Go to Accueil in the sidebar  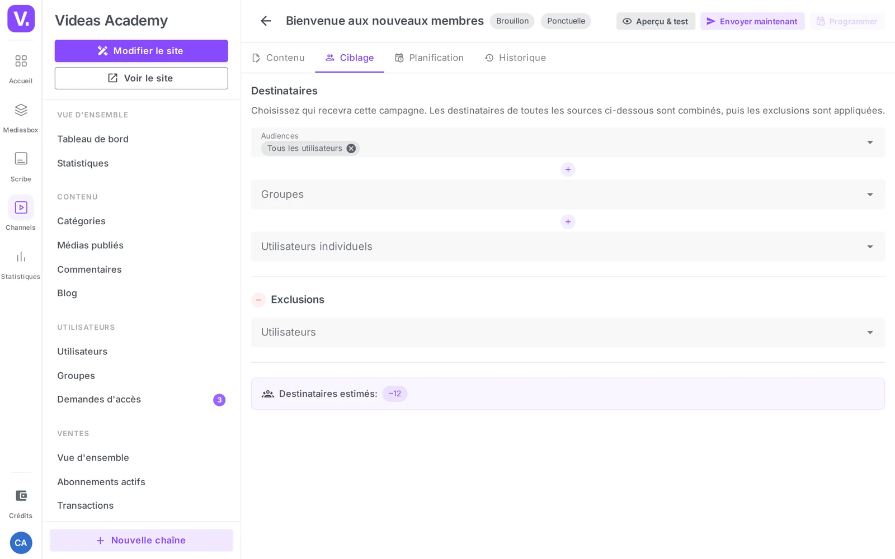click(21, 69)
